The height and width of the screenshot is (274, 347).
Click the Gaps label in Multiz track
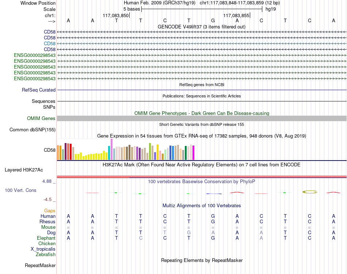tap(50, 211)
